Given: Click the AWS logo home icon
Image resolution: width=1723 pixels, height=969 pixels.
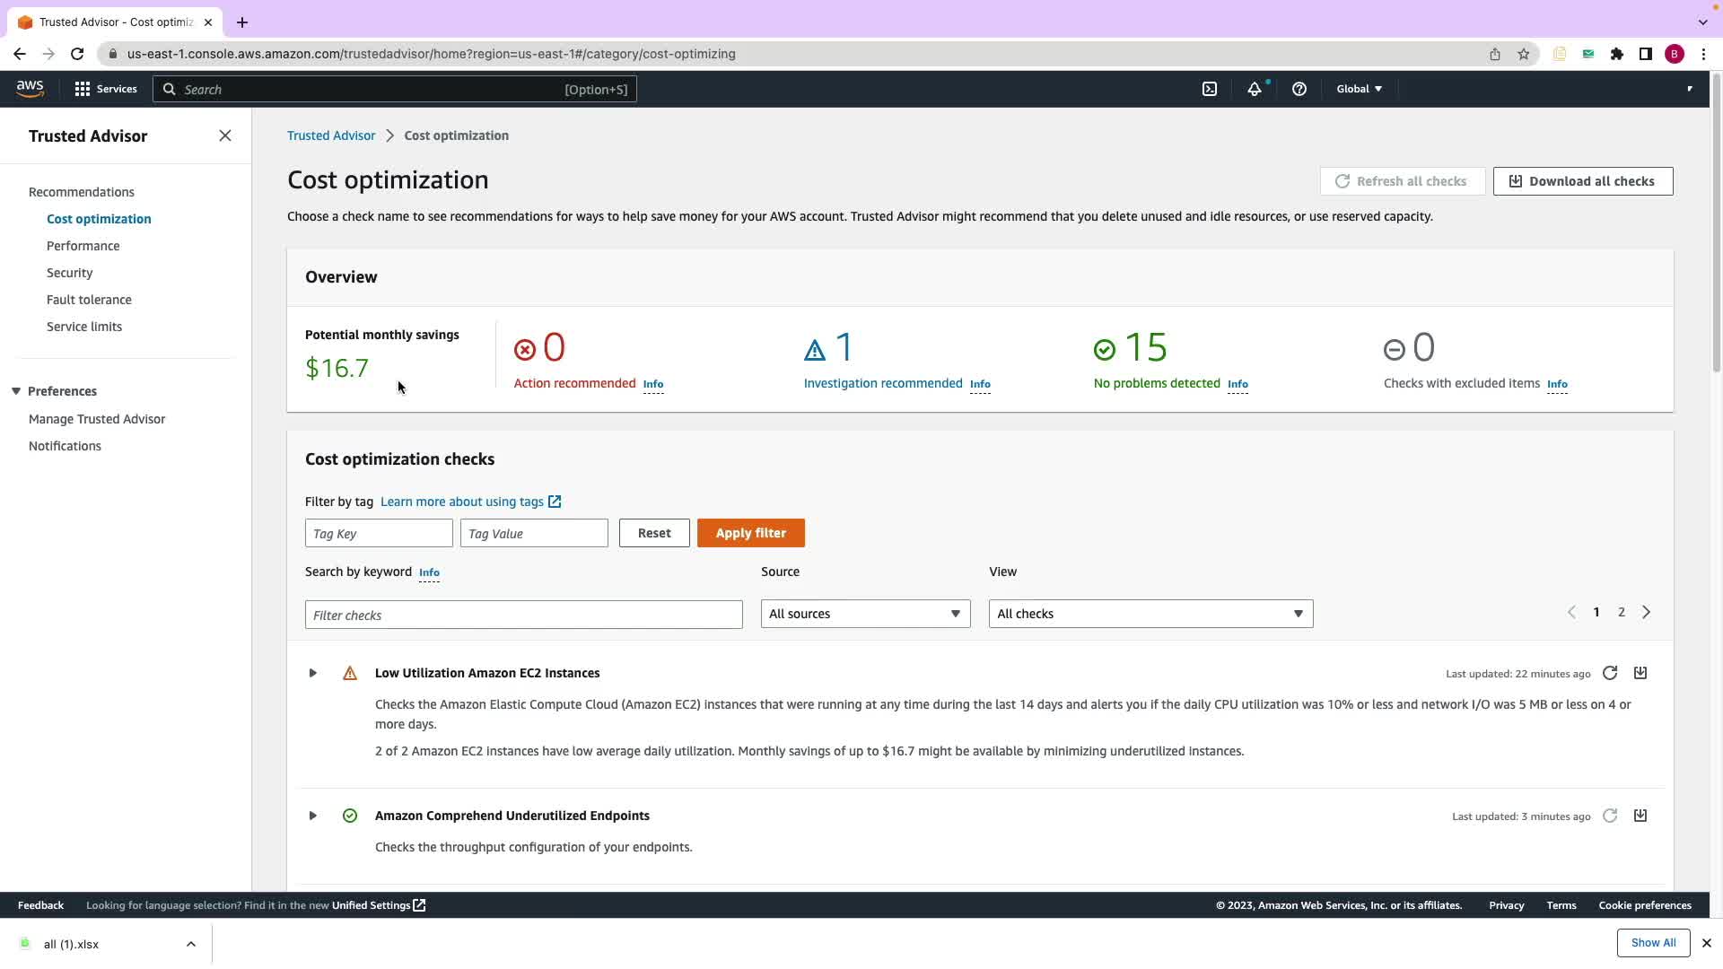Looking at the screenshot, I should pos(30,88).
